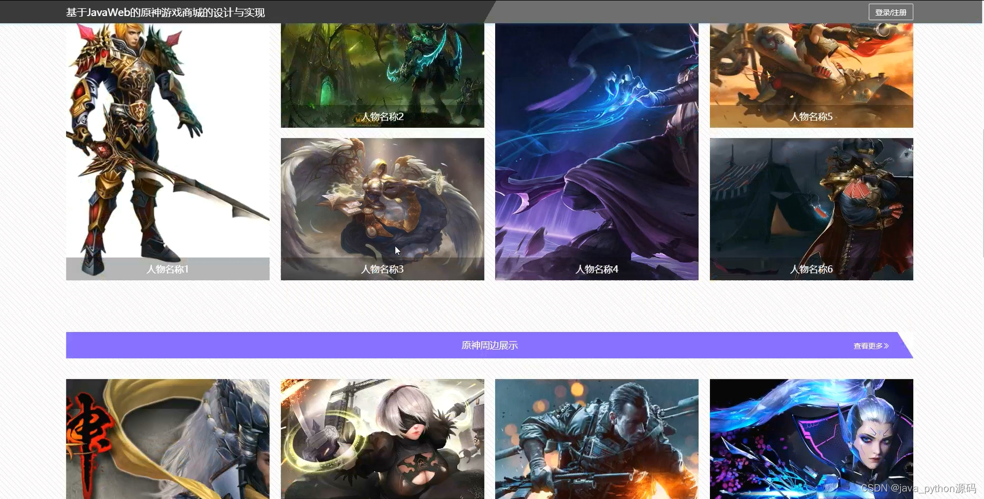The image size is (984, 499).
Task: Click the 人物名称2 caption label
Action: pos(382,117)
